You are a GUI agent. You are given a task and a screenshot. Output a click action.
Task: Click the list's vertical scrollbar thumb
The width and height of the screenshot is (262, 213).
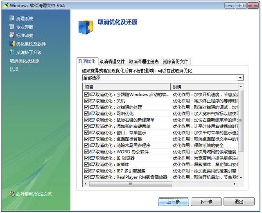pyautogui.click(x=241, y=121)
